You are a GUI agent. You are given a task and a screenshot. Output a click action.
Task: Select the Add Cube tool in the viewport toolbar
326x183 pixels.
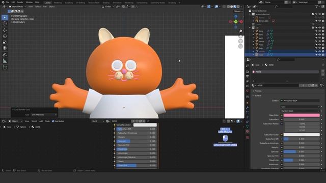tap(5, 68)
